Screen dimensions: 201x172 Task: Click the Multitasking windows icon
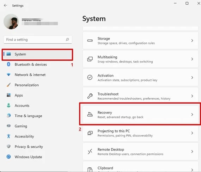[90, 59]
